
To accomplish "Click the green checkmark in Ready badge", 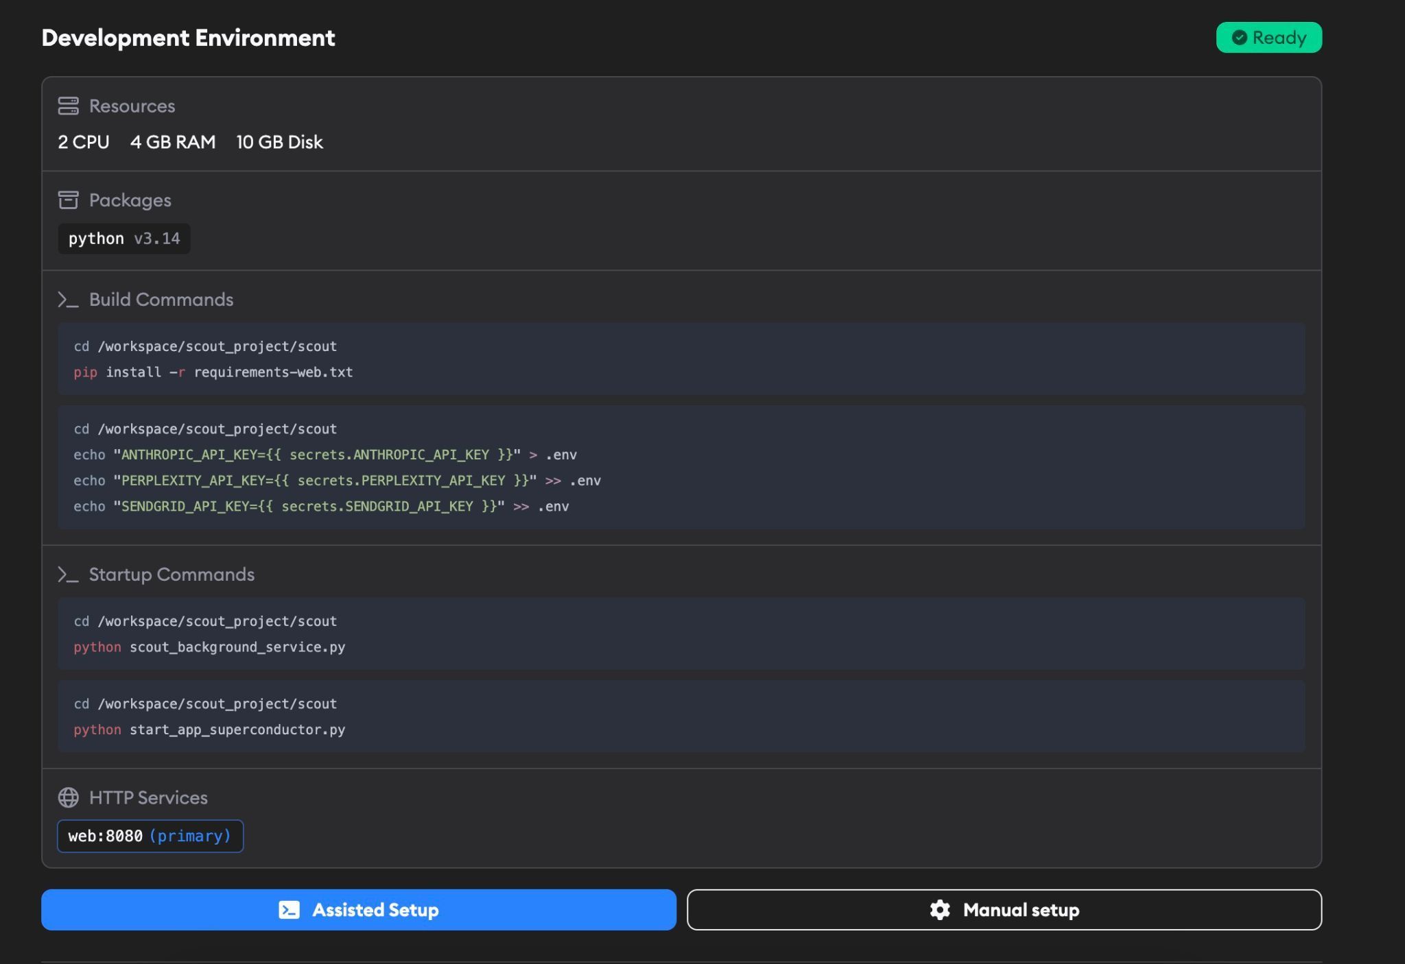I will [x=1239, y=38].
